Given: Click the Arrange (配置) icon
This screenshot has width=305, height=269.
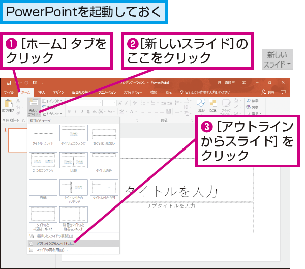Looking at the screenshot, I should click(x=213, y=103).
